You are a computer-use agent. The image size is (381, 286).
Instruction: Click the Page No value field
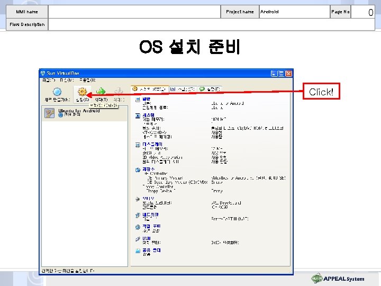[363, 12]
